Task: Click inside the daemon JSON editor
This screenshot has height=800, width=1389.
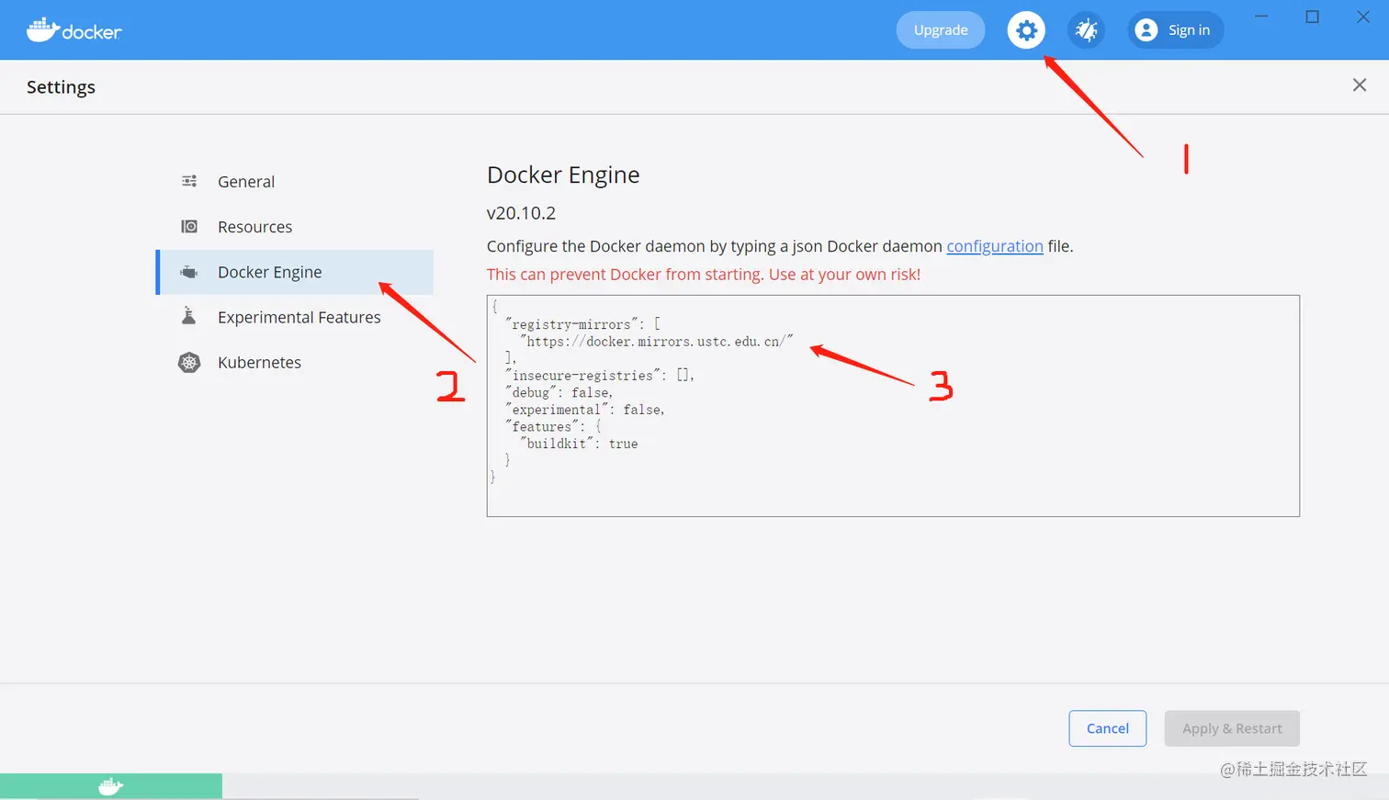Action: click(x=893, y=406)
